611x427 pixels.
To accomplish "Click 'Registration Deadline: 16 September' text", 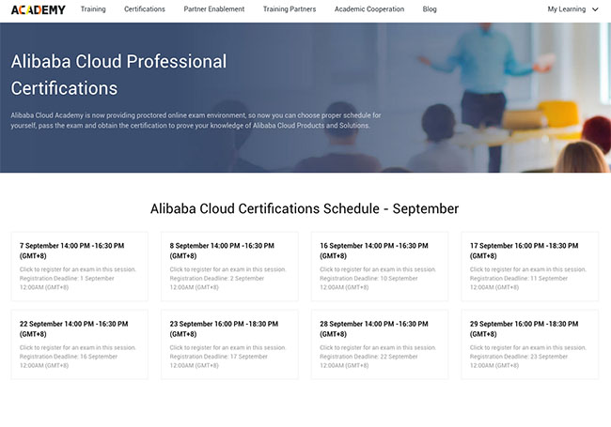I will coord(69,357).
